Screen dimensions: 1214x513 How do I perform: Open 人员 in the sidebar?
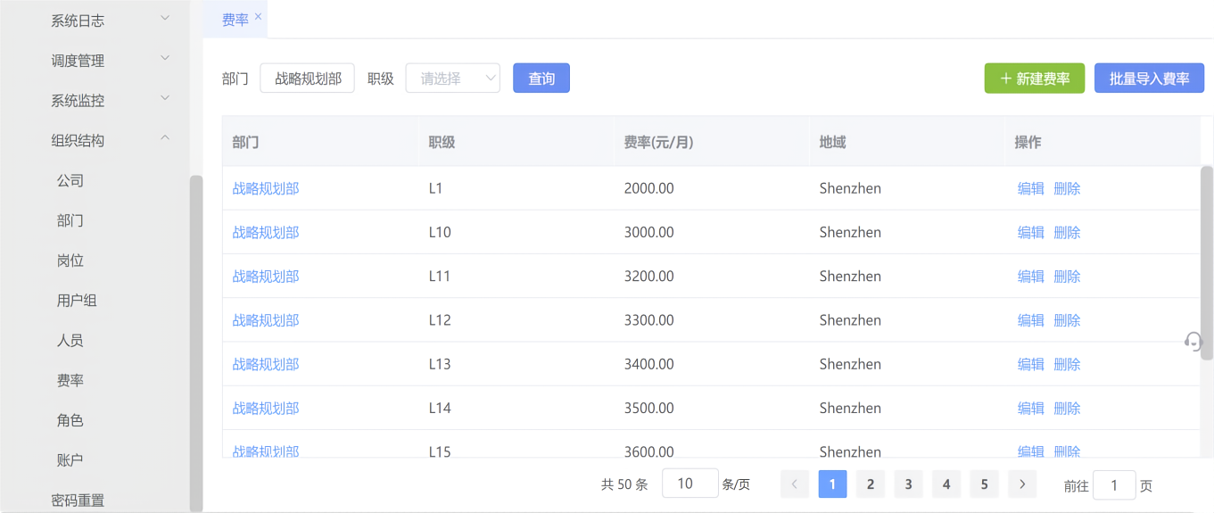(x=70, y=341)
